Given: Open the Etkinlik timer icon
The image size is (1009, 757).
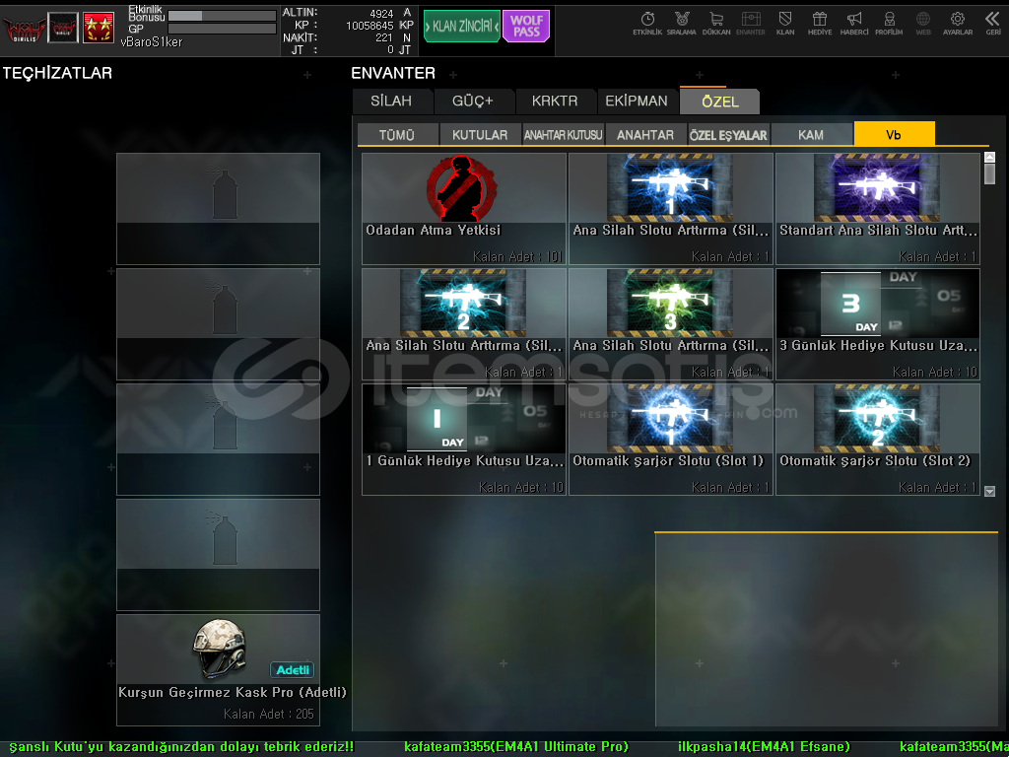Looking at the screenshot, I should (647, 24).
